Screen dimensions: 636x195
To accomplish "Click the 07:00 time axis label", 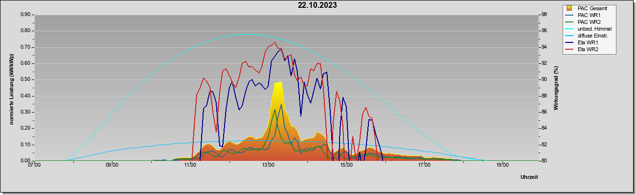I will 34,165.
